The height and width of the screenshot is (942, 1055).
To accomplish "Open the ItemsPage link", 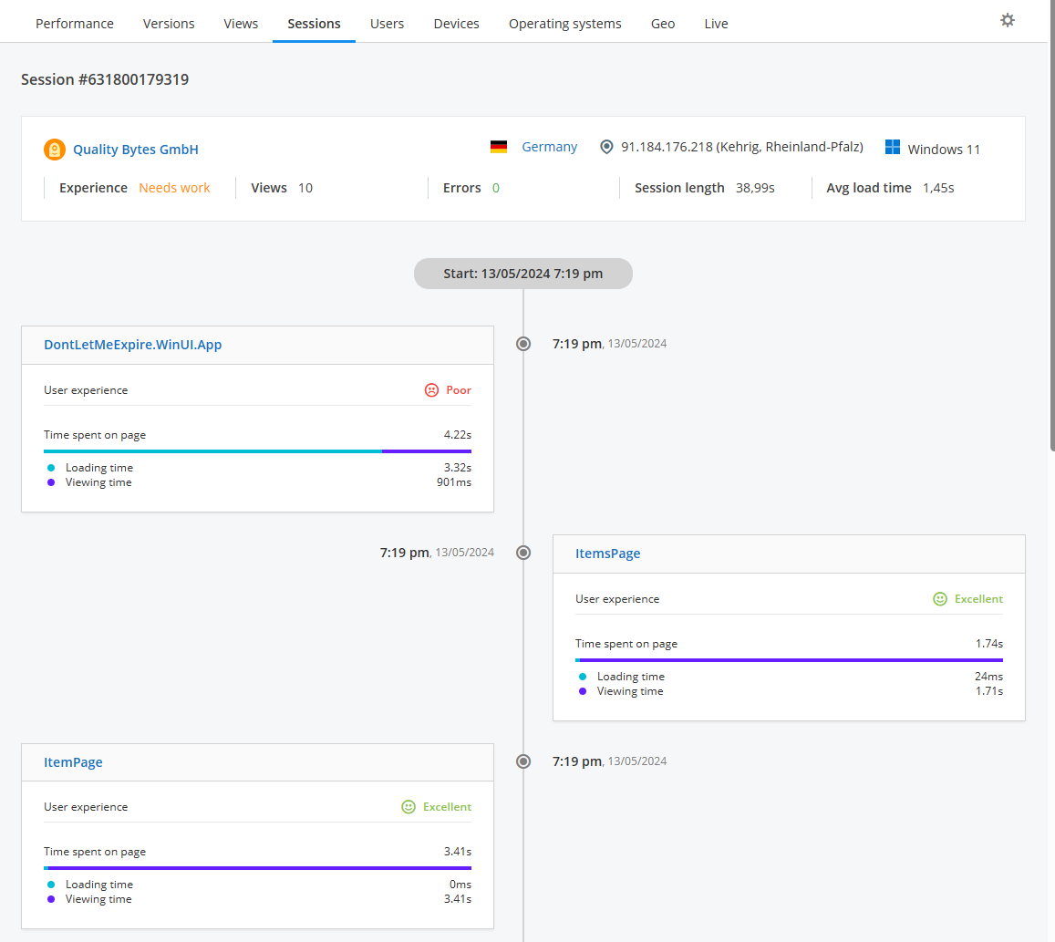I will [607, 553].
